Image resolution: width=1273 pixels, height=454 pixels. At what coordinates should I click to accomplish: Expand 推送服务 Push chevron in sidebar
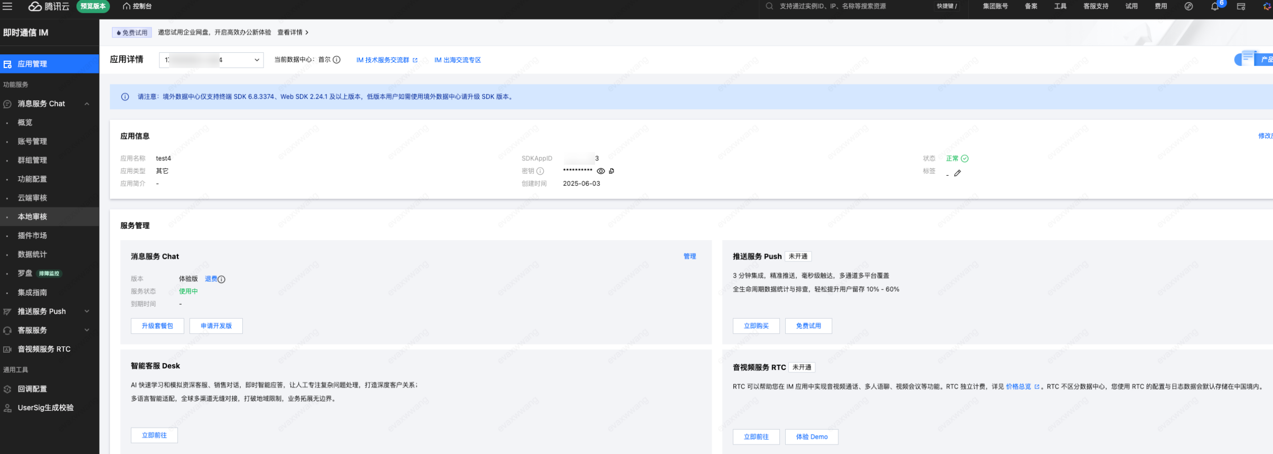tap(87, 311)
